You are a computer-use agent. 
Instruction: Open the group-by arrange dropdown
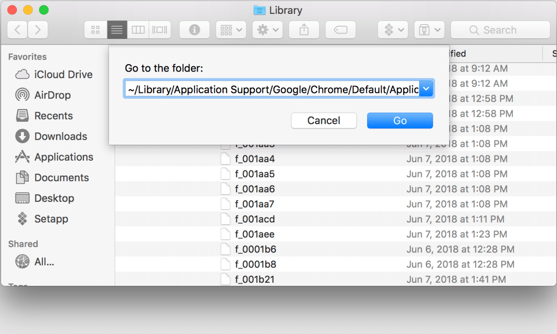click(231, 30)
